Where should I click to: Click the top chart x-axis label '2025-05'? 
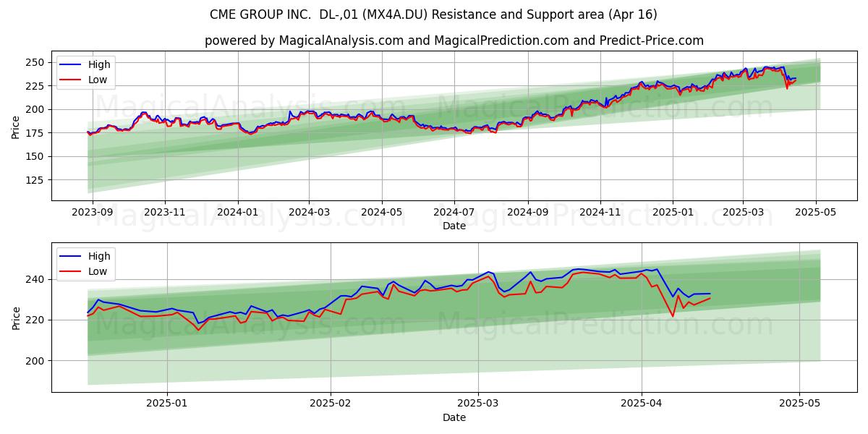pyautogui.click(x=816, y=213)
